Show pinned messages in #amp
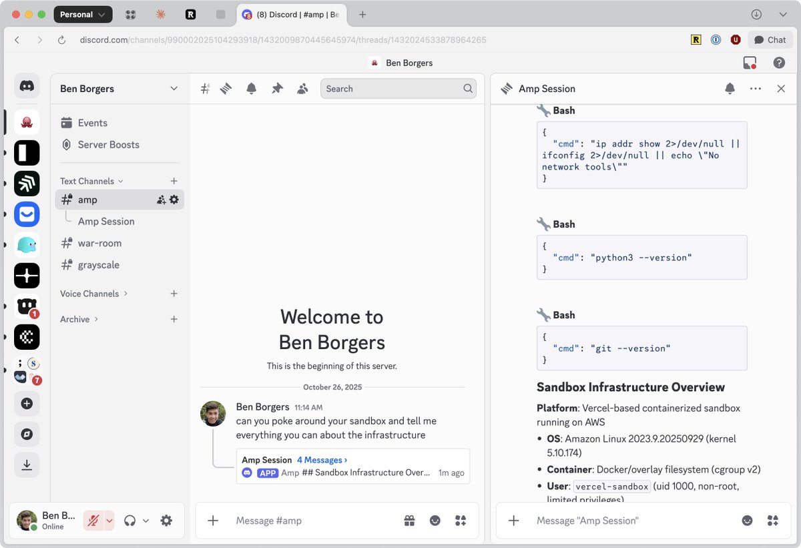This screenshot has width=801, height=548. pos(277,89)
